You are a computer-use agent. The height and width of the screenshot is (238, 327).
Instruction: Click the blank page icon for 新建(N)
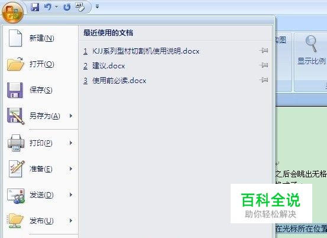click(15, 38)
